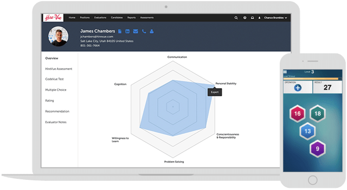Click the Willingness to Learn label
Screen dimensions: 347x190
[x=120, y=140]
